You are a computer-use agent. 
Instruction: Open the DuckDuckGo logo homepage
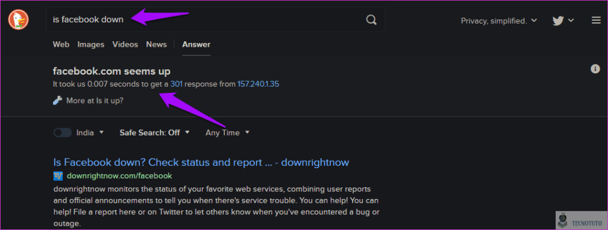[18, 20]
